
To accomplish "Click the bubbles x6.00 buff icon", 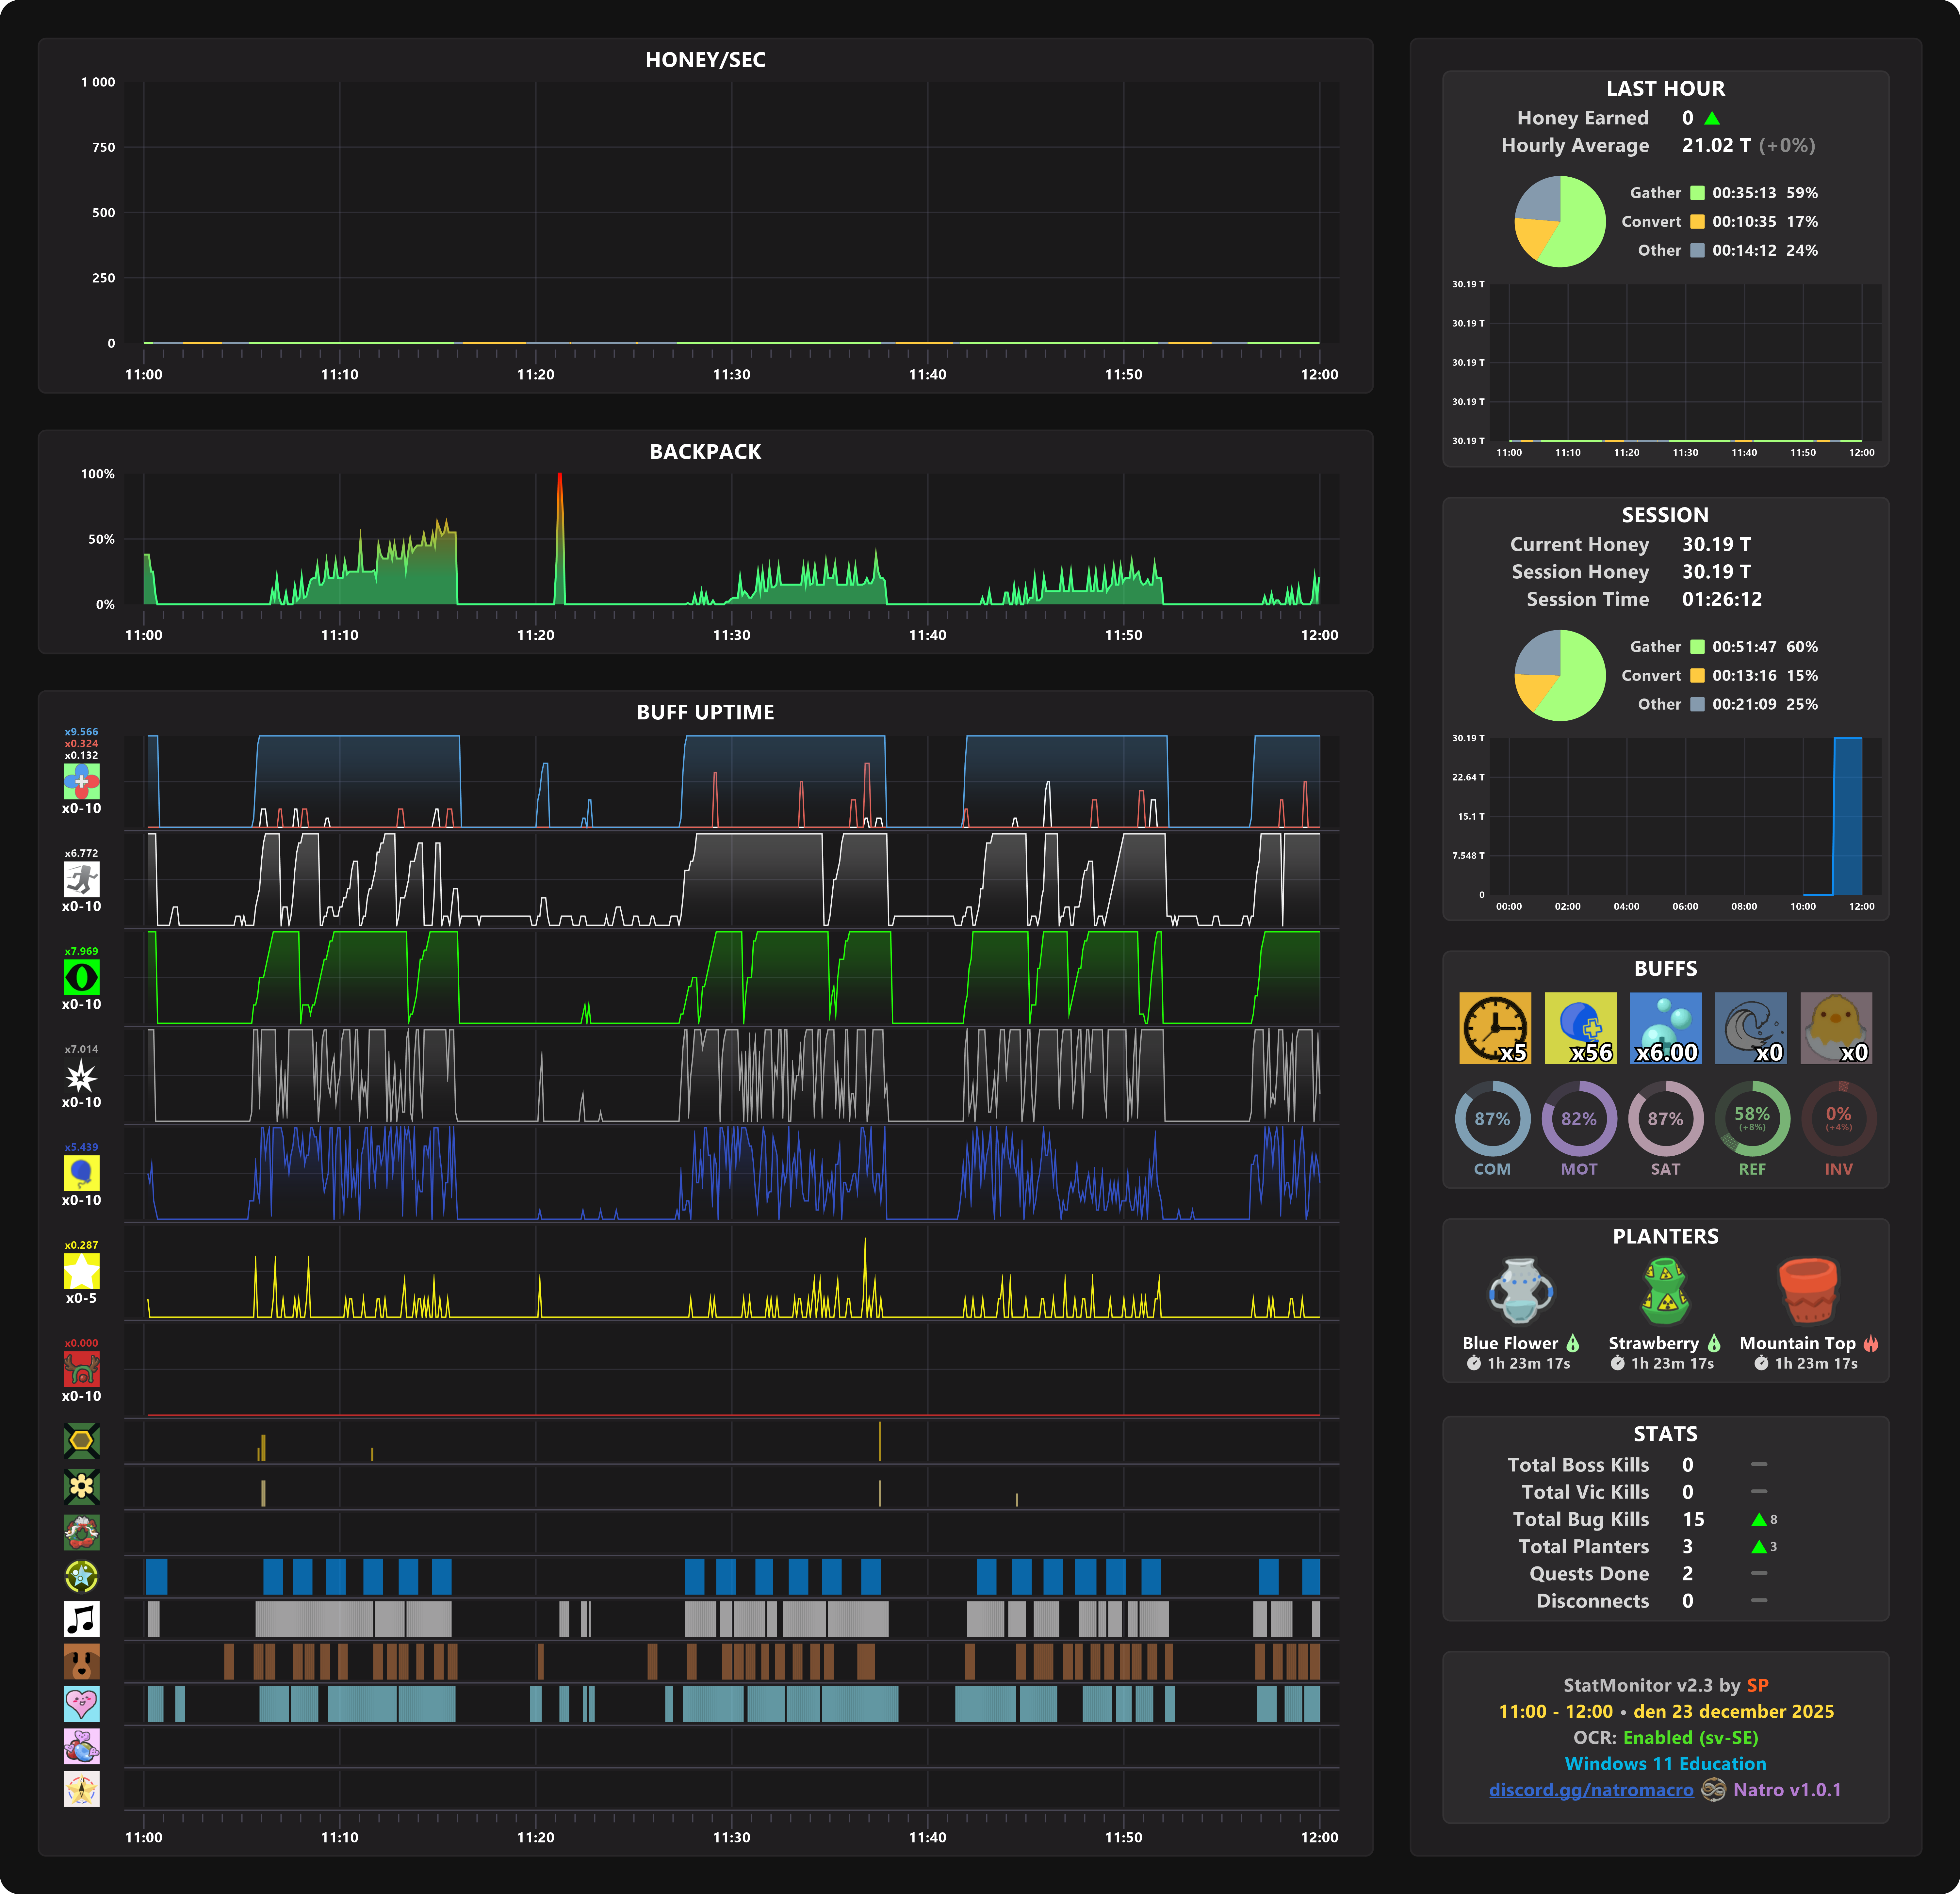I will coord(1666,1027).
